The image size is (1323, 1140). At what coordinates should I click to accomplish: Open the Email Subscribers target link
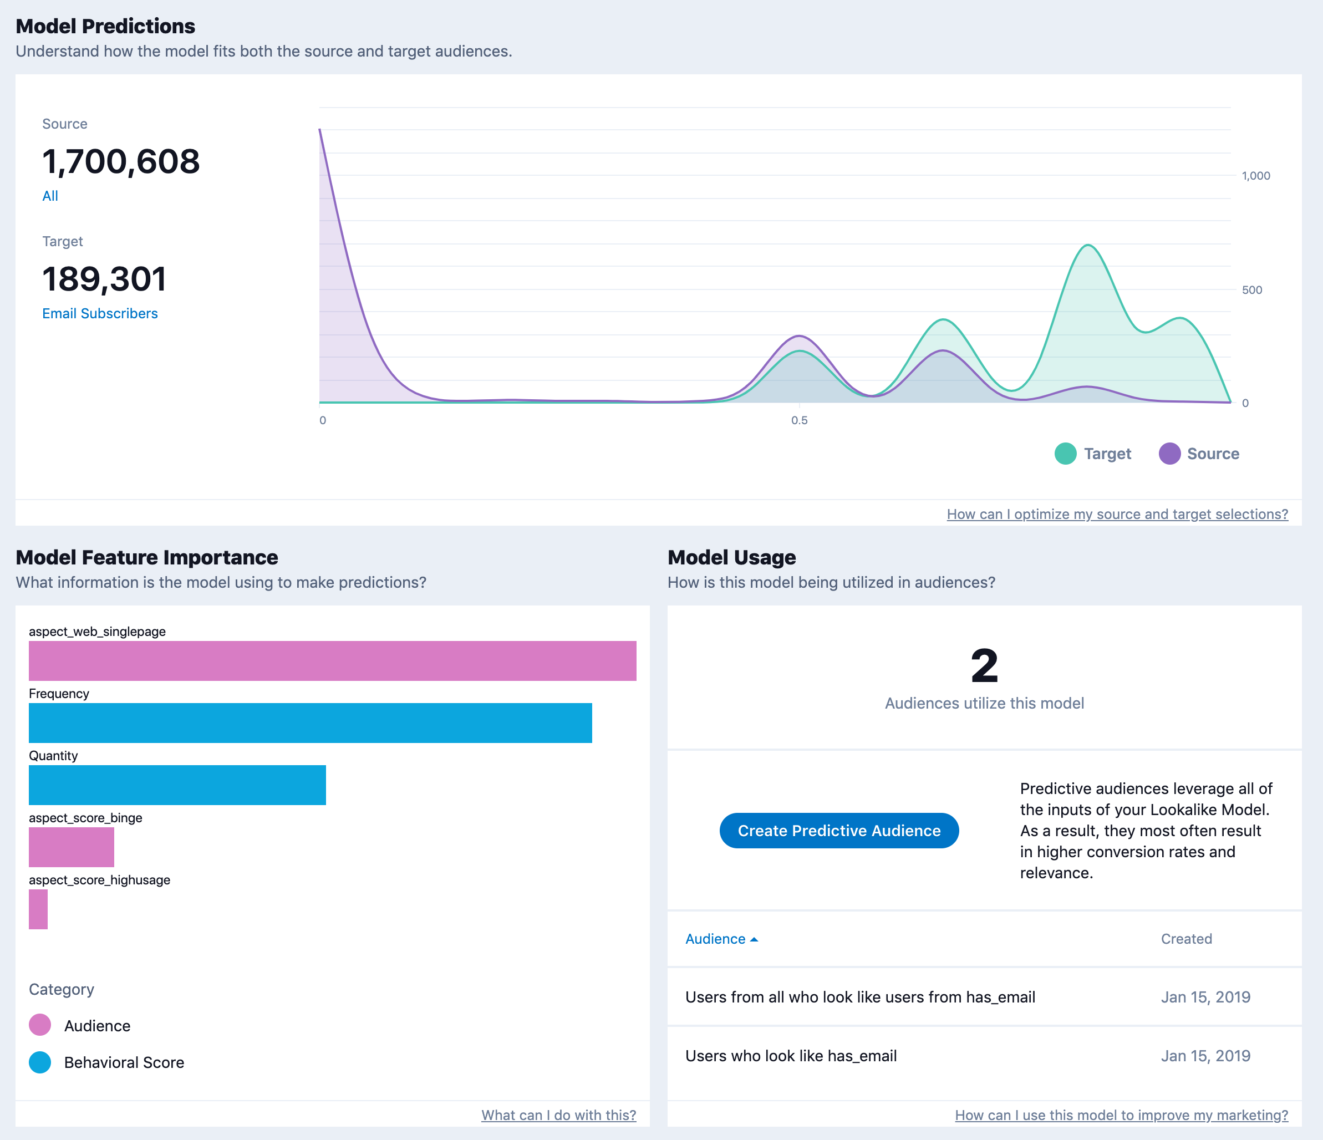pos(100,314)
